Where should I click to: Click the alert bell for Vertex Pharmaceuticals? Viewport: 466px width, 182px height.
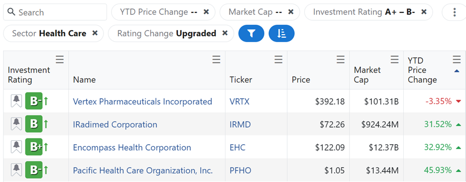16,101
